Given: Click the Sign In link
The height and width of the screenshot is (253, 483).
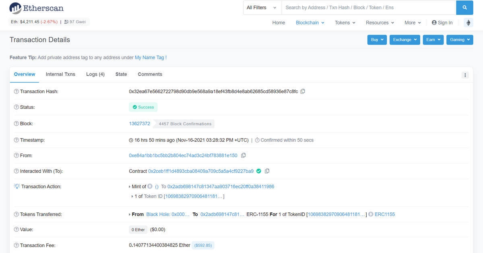Looking at the screenshot, I should tap(442, 23).
